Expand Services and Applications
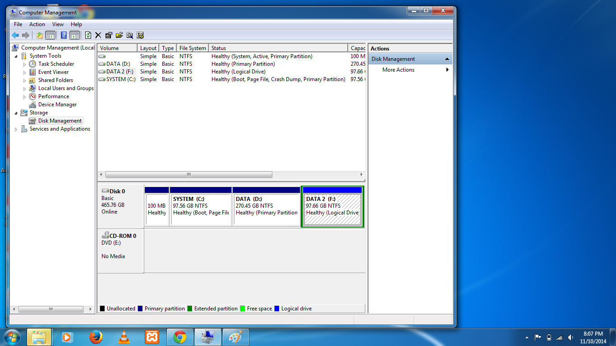 pos(16,128)
